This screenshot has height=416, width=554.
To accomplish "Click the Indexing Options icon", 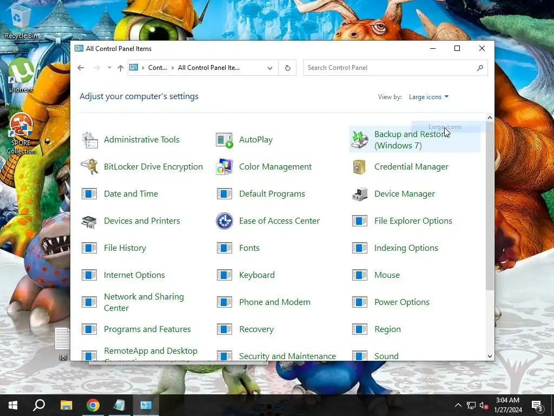I will click(x=360, y=248).
